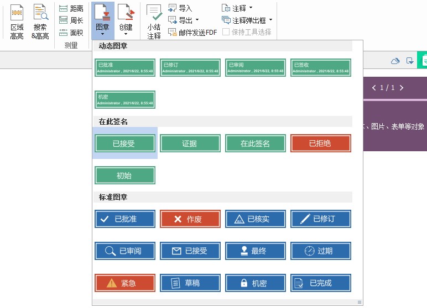Image resolution: width=427 pixels, height=308 pixels.
Task: Pick the 面积 (area) measure tool
Action: pyautogui.click(x=71, y=33)
